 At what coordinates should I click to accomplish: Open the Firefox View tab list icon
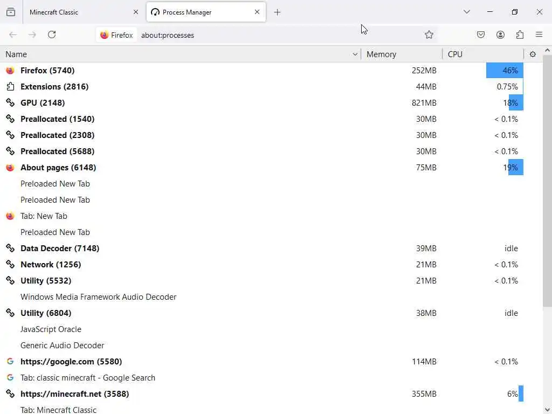tap(11, 12)
